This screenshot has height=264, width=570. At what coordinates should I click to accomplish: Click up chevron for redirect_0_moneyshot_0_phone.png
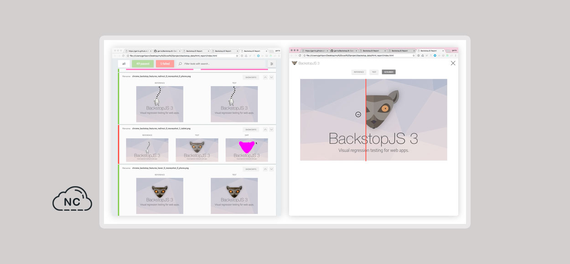tap(265, 77)
